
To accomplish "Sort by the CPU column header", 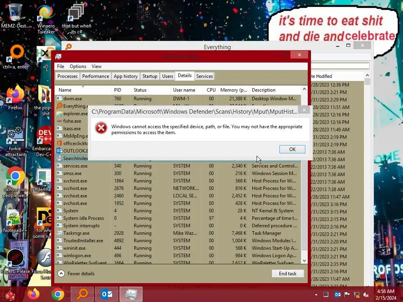I will coord(211,90).
